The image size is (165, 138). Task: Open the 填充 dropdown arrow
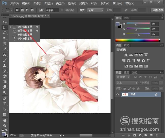coord(161,89)
